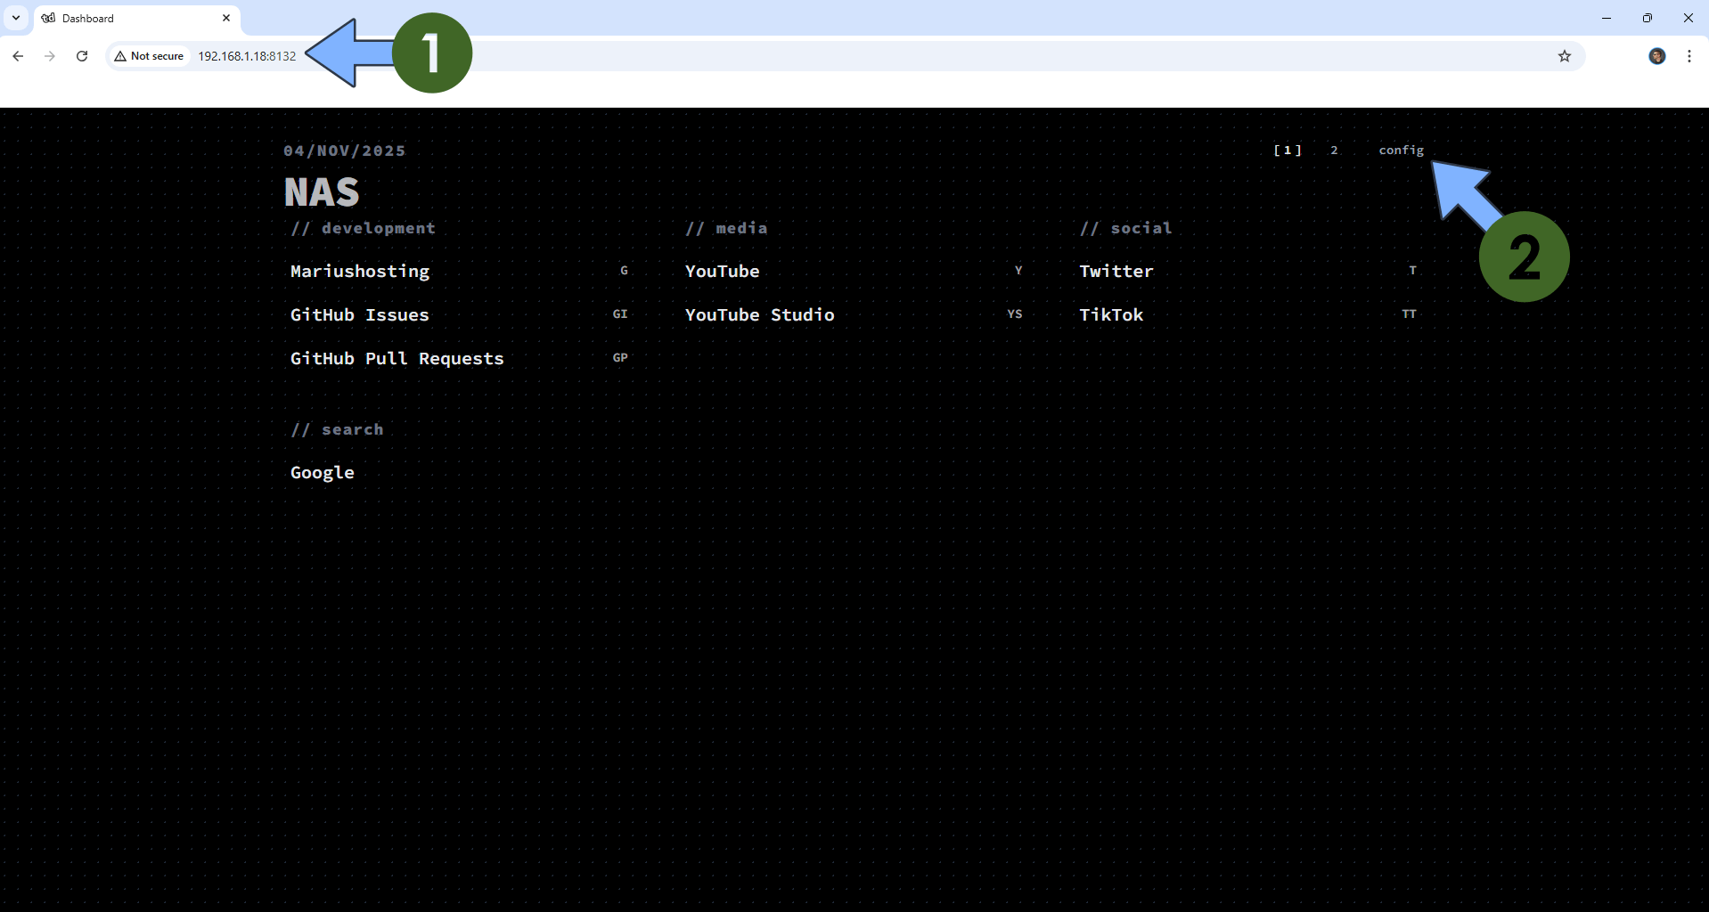Viewport: 1709px width, 912px height.
Task: Switch to dashboard page 2
Action: (1333, 150)
